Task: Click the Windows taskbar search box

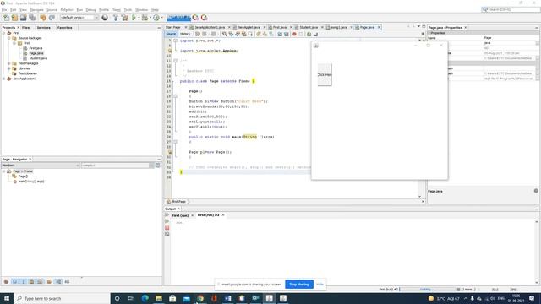Action: tap(62, 298)
